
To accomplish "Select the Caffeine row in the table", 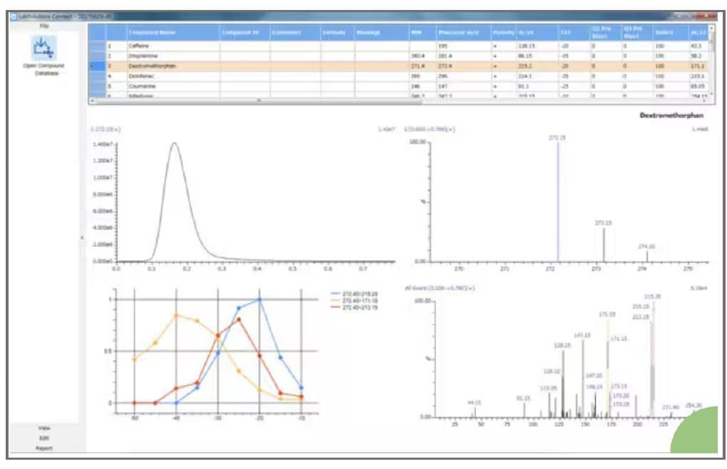I will pyautogui.click(x=398, y=46).
